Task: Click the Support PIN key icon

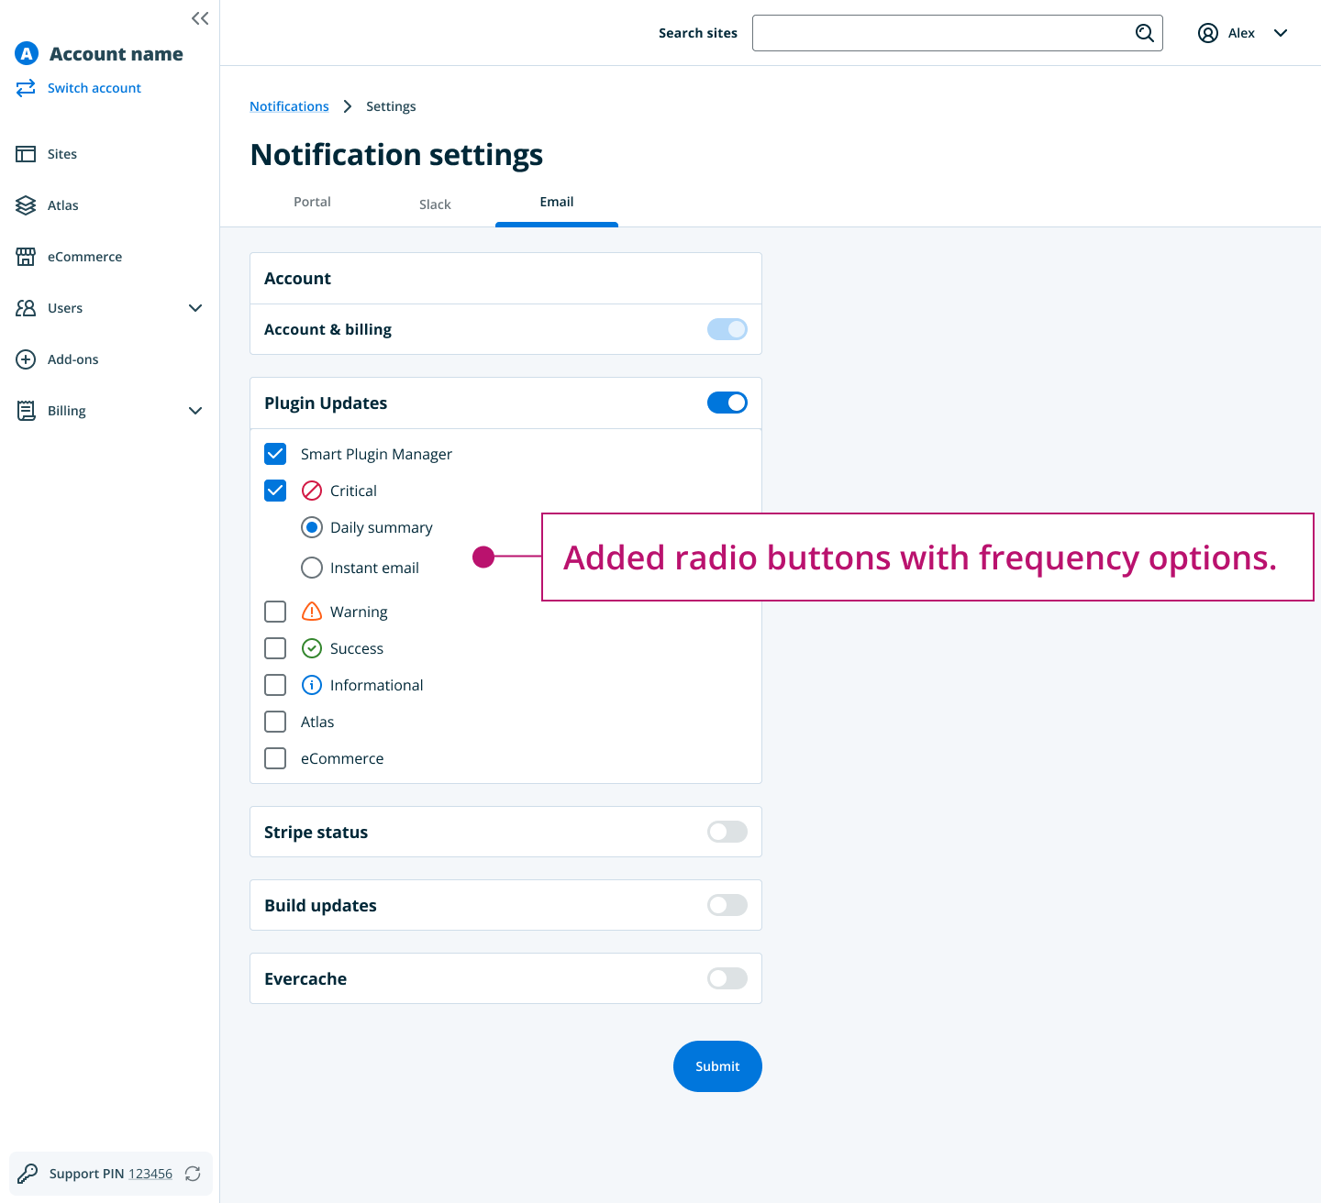Action: pos(28,1174)
